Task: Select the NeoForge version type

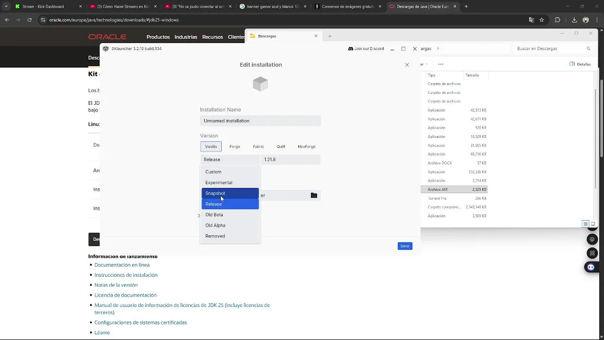Action: point(307,146)
